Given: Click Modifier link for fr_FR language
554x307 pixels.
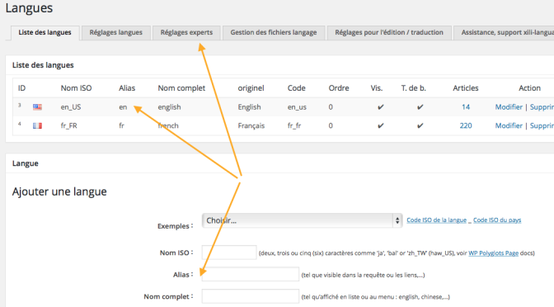Looking at the screenshot, I should coord(509,125).
